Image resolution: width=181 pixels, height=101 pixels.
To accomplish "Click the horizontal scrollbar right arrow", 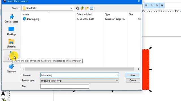I will pyautogui.click(x=139, y=69).
